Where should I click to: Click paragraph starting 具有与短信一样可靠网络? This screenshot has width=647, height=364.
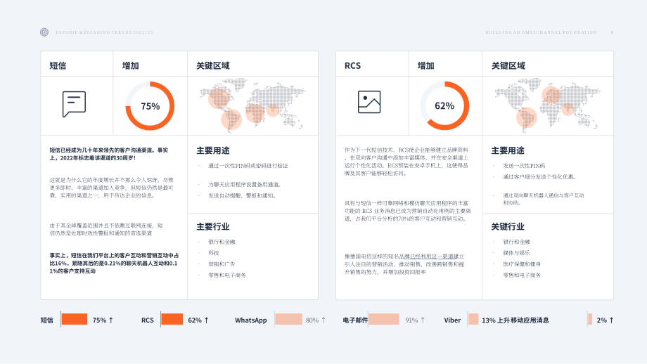coord(408,211)
